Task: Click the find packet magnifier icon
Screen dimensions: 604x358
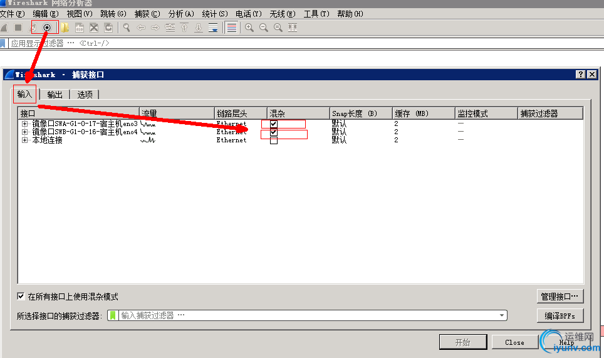Action: pyautogui.click(x=127, y=28)
